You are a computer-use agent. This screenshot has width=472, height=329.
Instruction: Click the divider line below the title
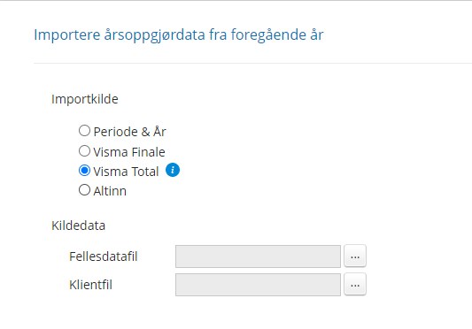coord(252,63)
